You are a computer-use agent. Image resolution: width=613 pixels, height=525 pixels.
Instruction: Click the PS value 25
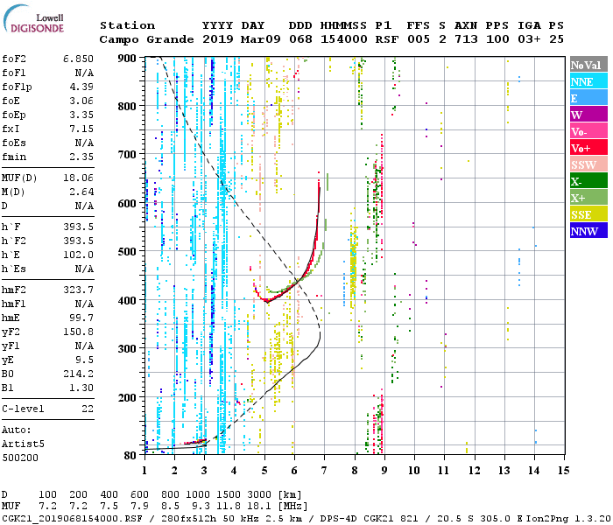click(x=556, y=39)
